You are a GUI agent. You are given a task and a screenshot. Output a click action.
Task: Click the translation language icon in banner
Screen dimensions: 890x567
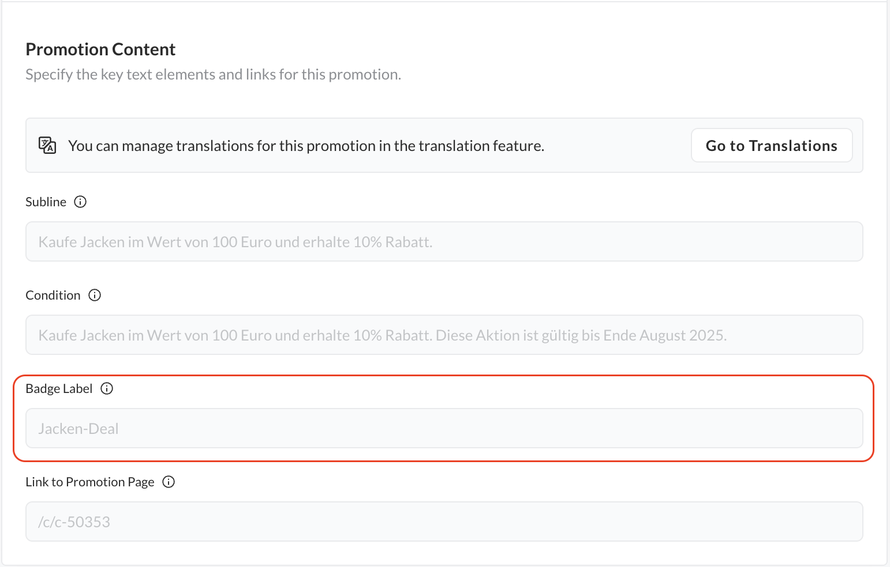point(47,145)
